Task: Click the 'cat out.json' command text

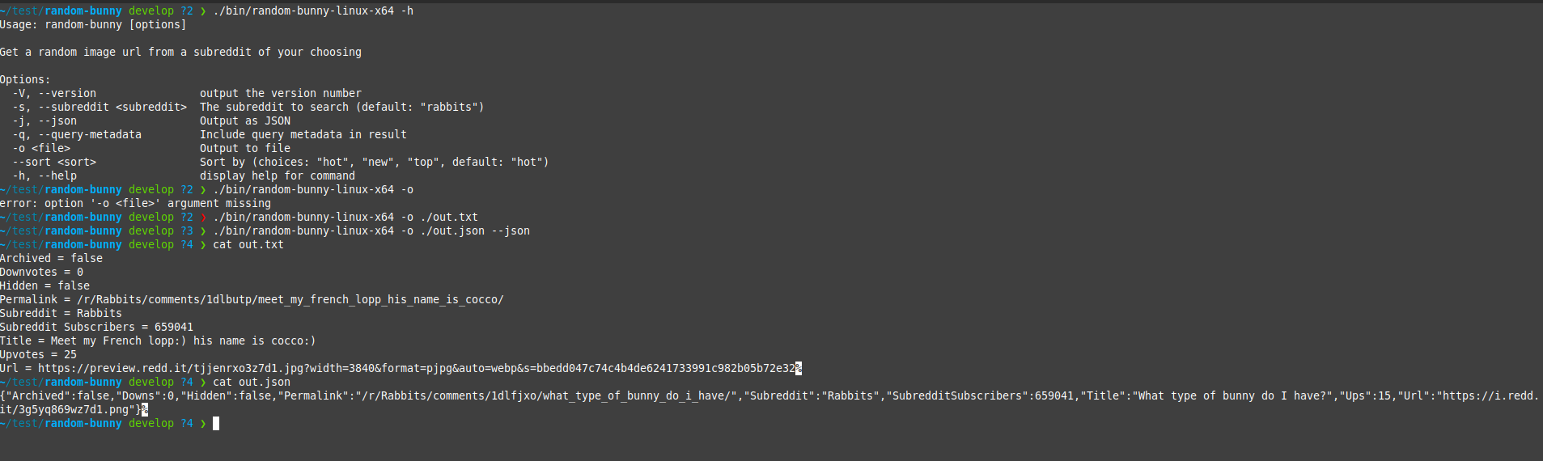Action: click(252, 382)
